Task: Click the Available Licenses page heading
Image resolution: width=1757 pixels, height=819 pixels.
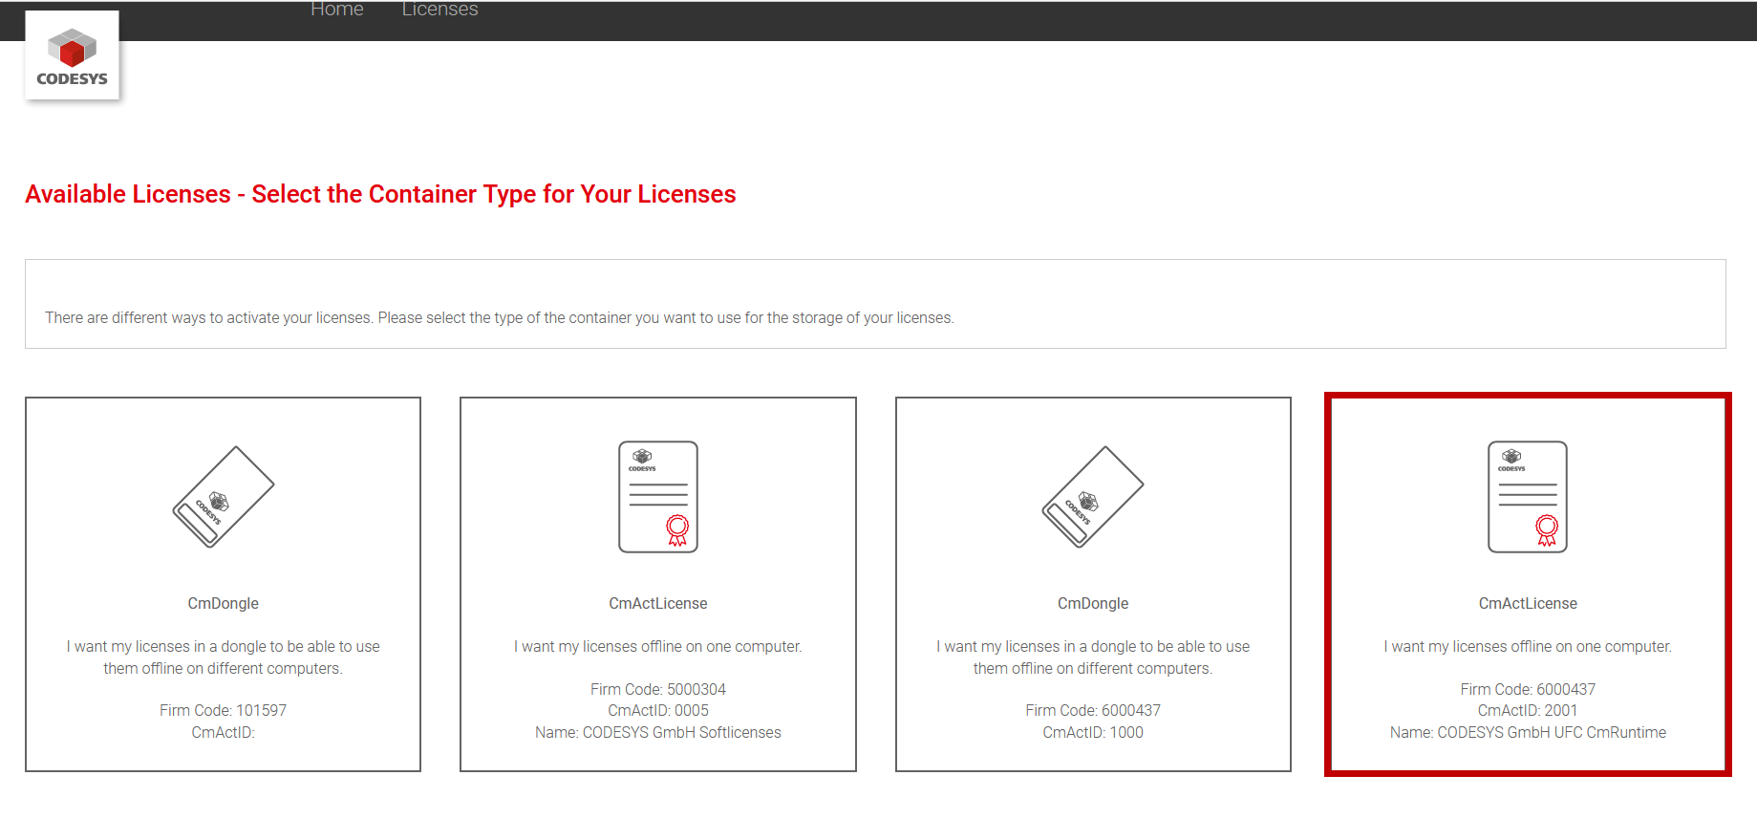Action: [x=380, y=194]
